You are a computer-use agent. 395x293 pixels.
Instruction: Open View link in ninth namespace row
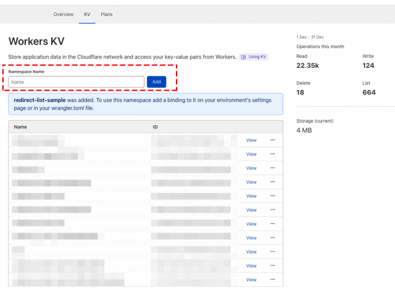tap(251, 252)
